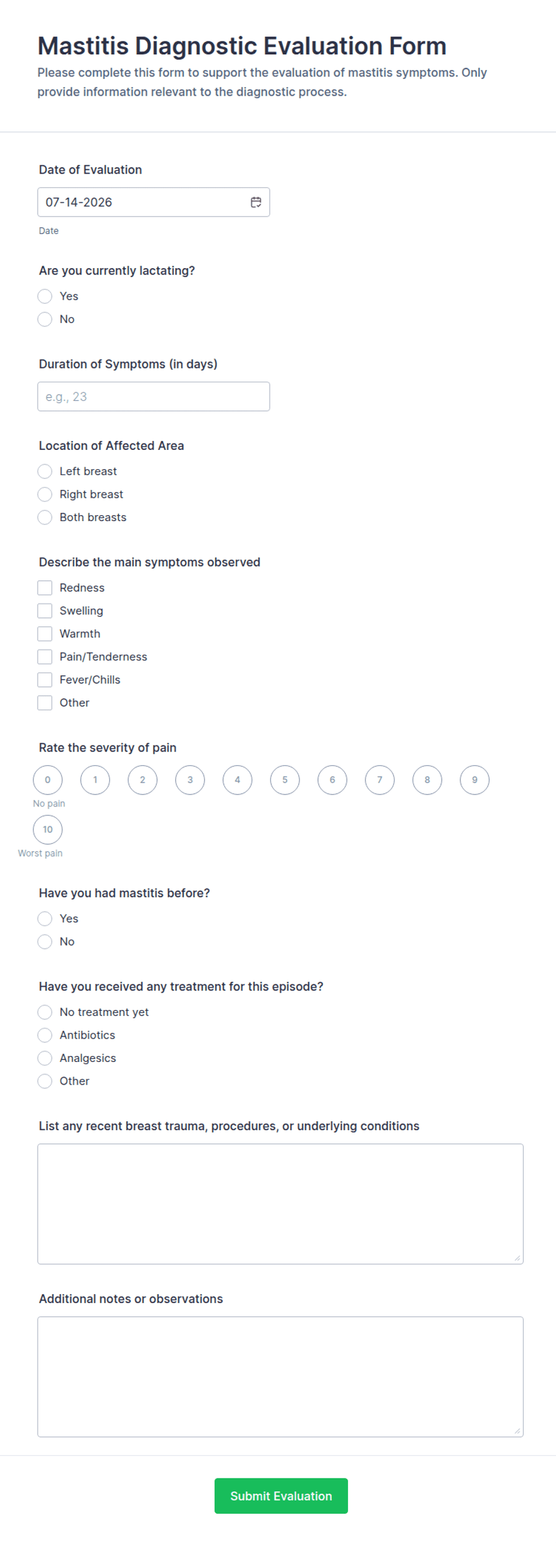Rate pain severity as 0 (No pain)
The image size is (556, 1543).
[48, 780]
